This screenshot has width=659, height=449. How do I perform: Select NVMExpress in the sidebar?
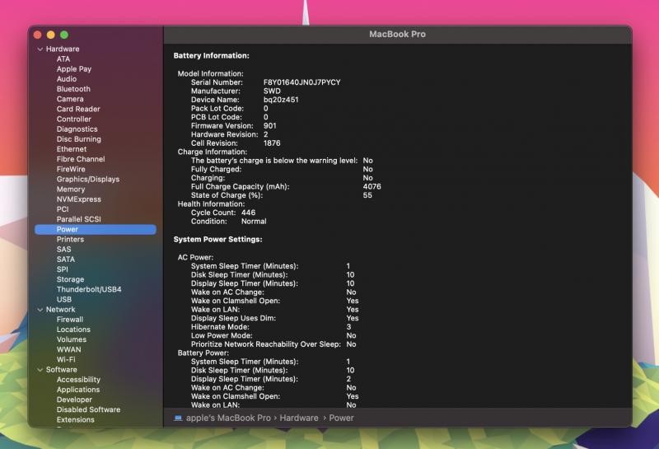[78, 199]
